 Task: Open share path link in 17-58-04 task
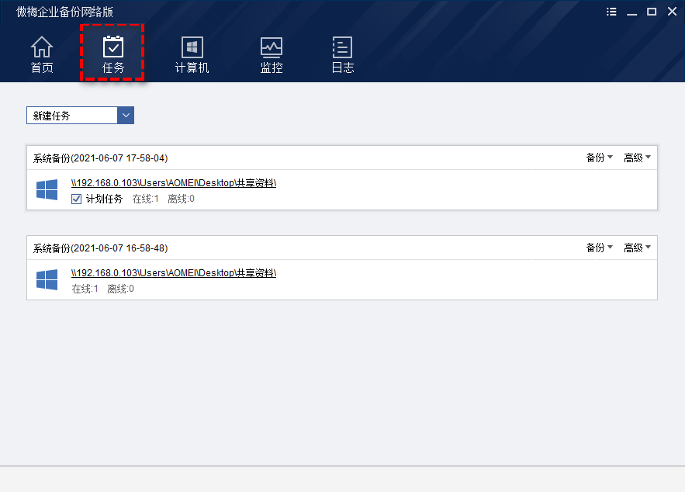tap(174, 183)
